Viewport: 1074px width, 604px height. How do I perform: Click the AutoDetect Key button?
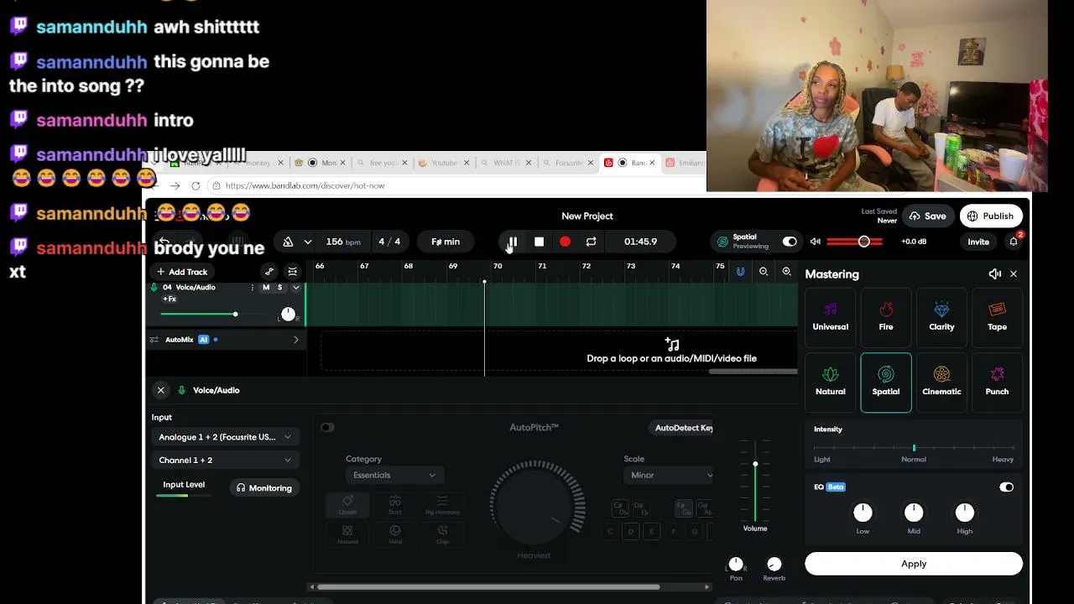pyautogui.click(x=680, y=428)
